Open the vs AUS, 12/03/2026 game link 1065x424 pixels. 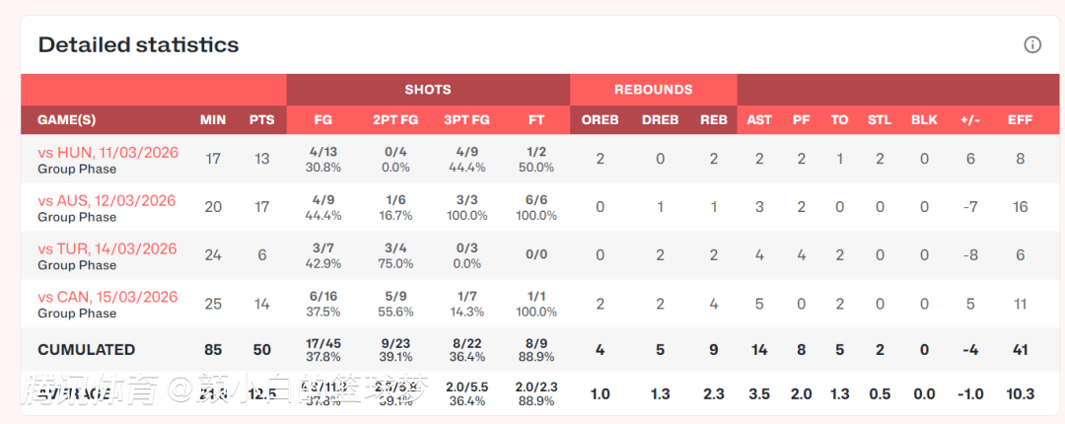(x=106, y=200)
